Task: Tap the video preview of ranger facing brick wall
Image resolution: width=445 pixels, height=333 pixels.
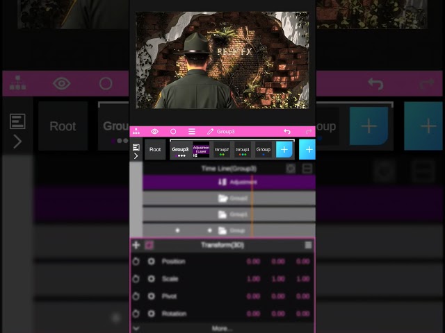Action: pyautogui.click(x=222, y=60)
